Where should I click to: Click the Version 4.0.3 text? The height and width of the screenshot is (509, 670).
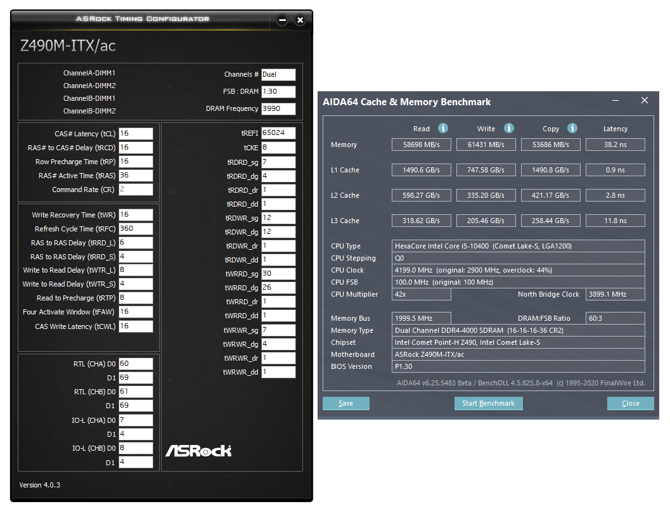40,485
